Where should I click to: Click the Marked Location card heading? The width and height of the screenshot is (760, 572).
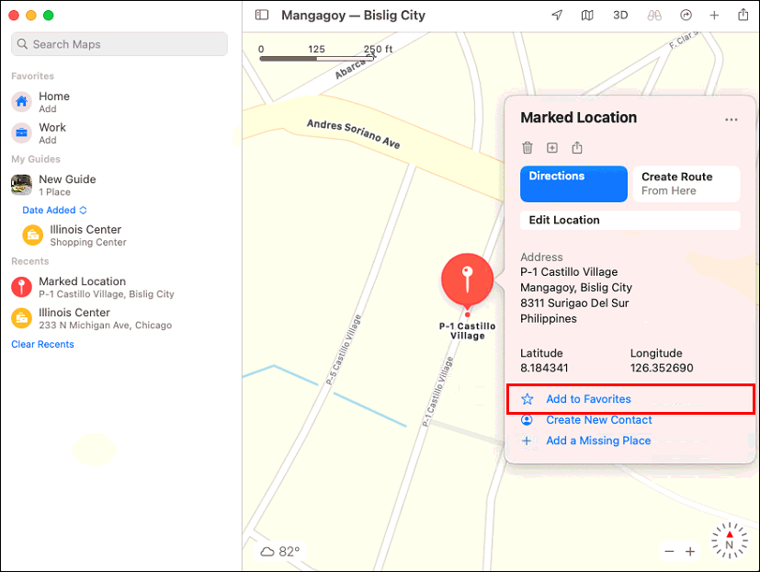tap(579, 118)
